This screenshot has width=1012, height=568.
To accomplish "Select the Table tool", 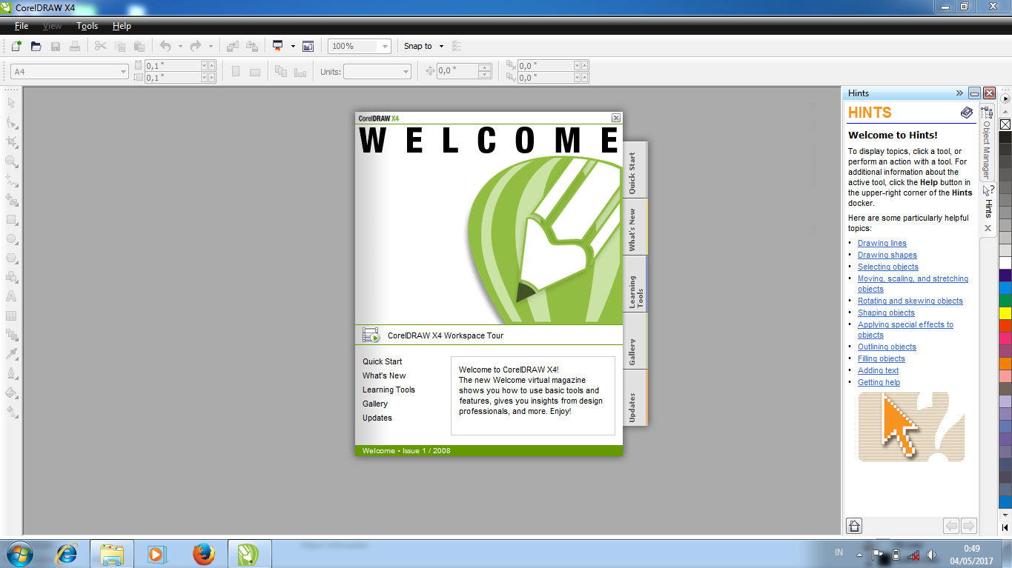I will pyautogui.click(x=11, y=315).
